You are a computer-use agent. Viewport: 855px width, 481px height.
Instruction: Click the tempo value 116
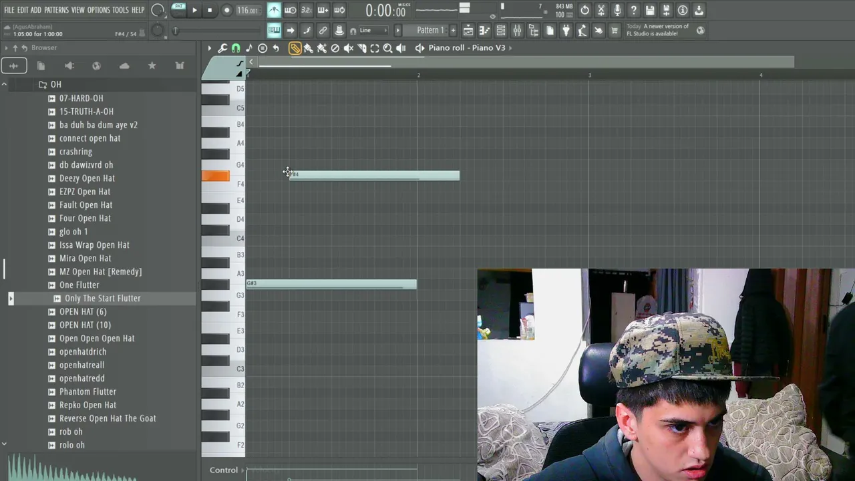pos(247,10)
